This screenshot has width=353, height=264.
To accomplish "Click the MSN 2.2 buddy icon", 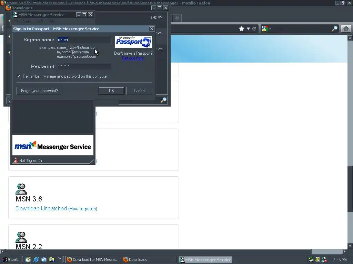I will (21, 237).
